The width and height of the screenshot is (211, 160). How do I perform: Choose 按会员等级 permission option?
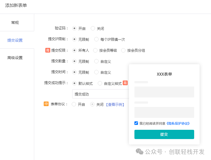pyautogui.click(x=95, y=50)
